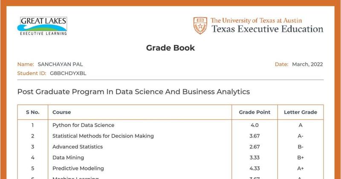Select the Python for Data Science row
341x179 pixels.
170,125
